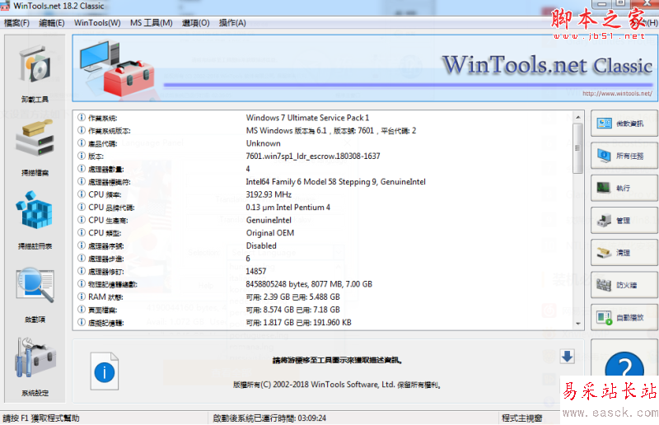Click the info icon beside 作業系統 row

(x=82, y=117)
